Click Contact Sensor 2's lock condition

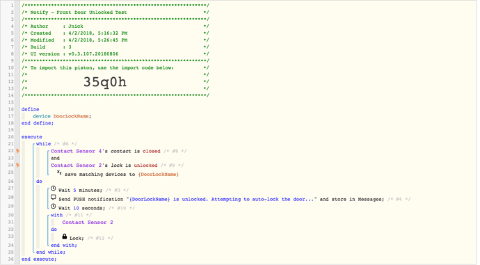[104, 166]
